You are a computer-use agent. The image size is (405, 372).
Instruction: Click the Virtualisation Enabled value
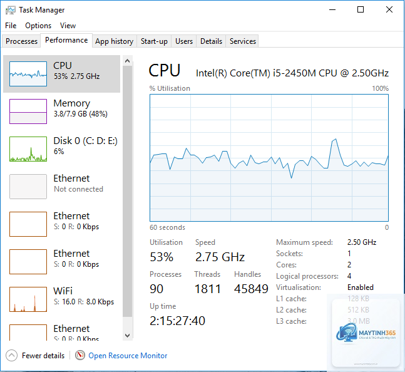(361, 287)
